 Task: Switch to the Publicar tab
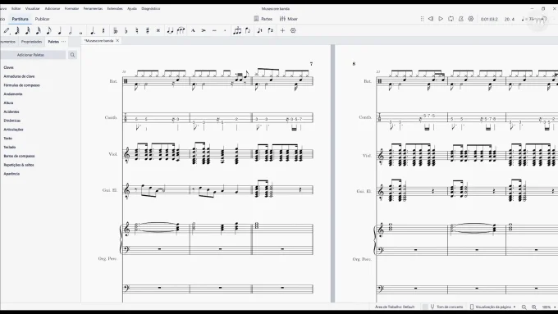pos(43,19)
